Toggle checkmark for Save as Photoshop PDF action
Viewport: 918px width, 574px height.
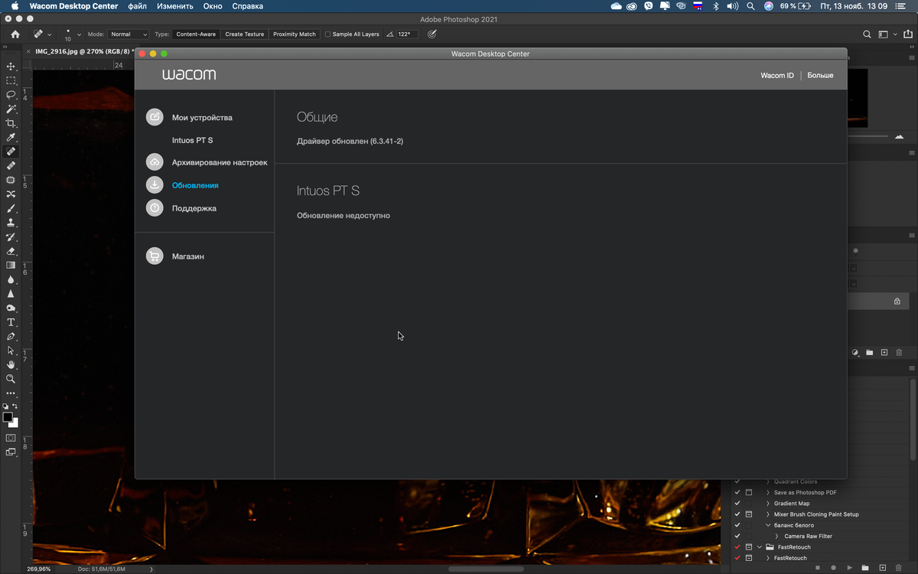737,493
